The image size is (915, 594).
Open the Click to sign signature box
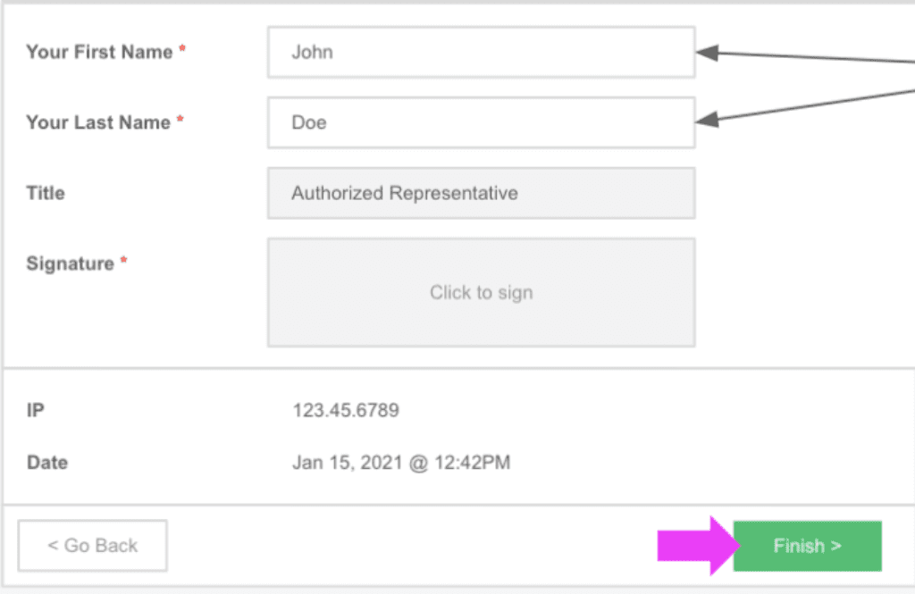pos(481,292)
